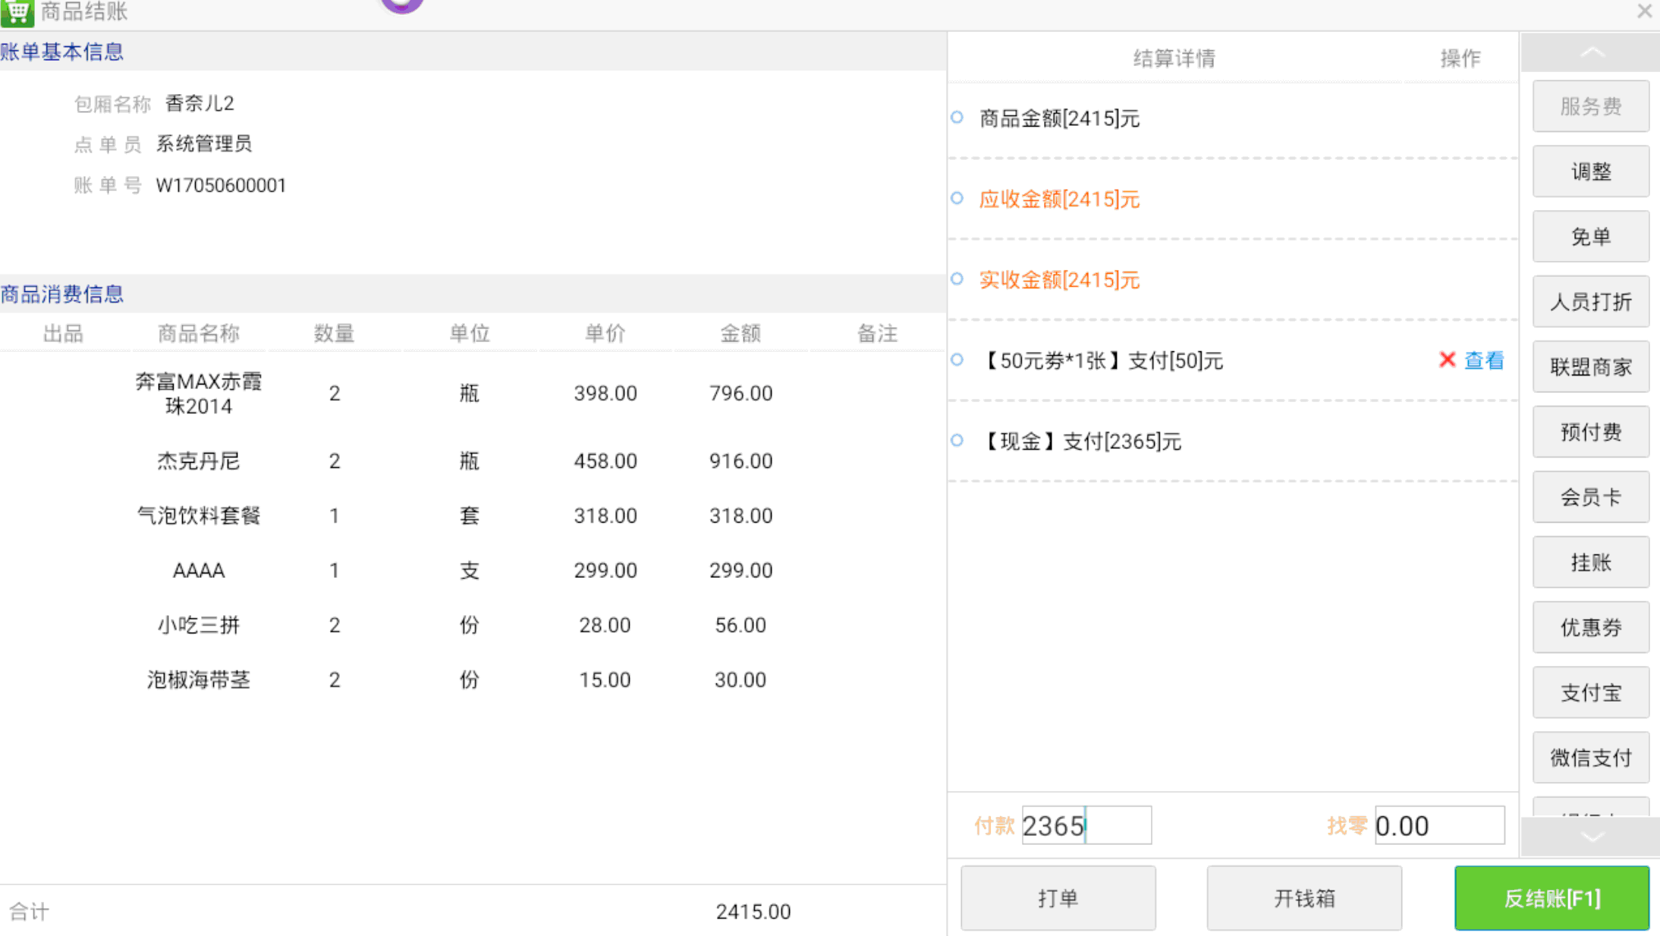Select the 奔富MAX赤霞珠2014 item row
Viewport: 1660px width, 936px height.
(x=473, y=394)
